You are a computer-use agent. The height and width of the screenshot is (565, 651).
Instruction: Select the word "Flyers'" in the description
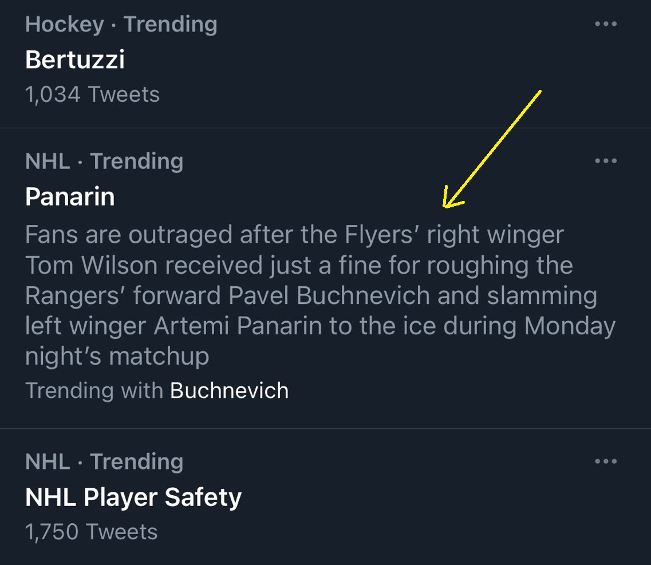(x=382, y=235)
